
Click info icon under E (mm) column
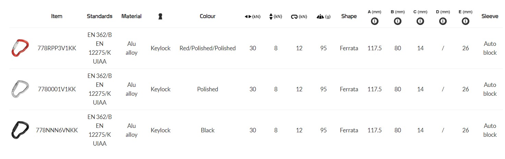tap(465, 21)
